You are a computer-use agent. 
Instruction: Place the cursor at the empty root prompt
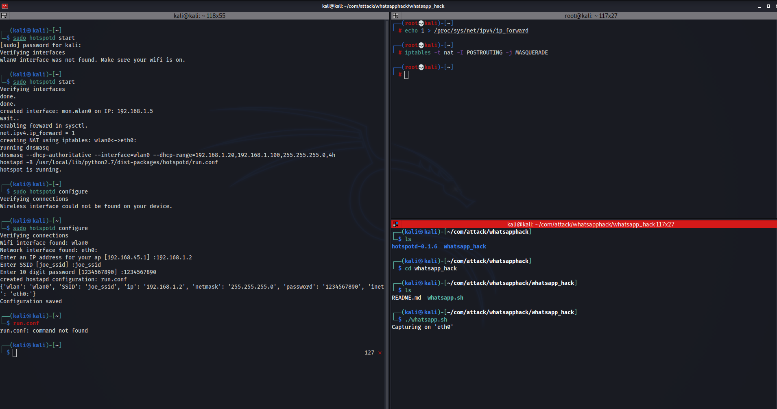point(406,74)
